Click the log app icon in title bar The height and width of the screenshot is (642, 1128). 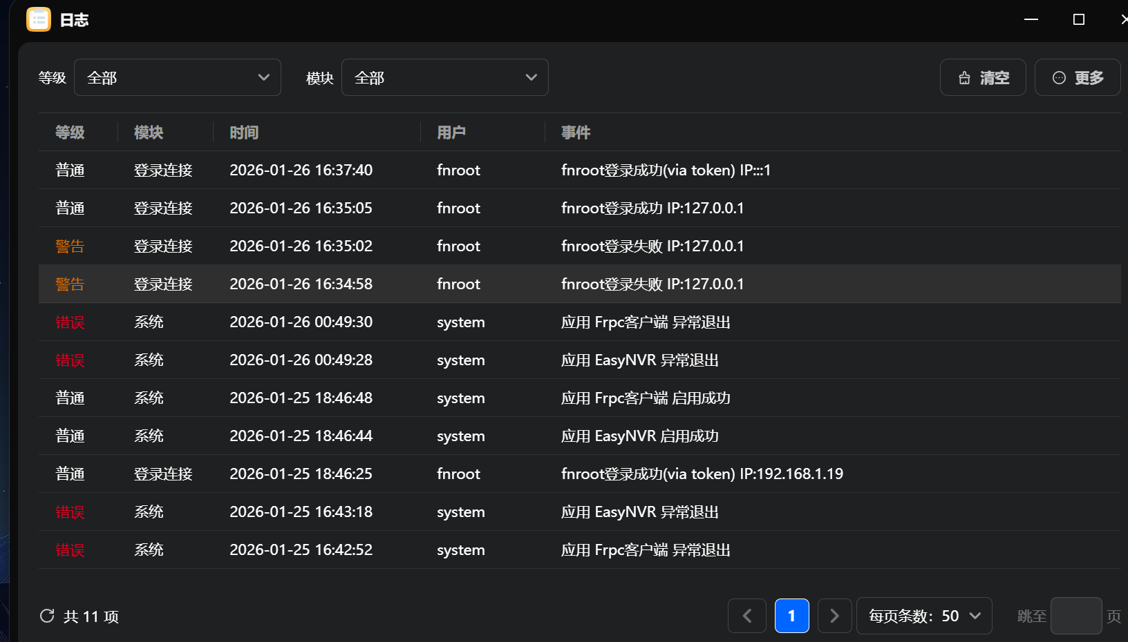[x=39, y=19]
